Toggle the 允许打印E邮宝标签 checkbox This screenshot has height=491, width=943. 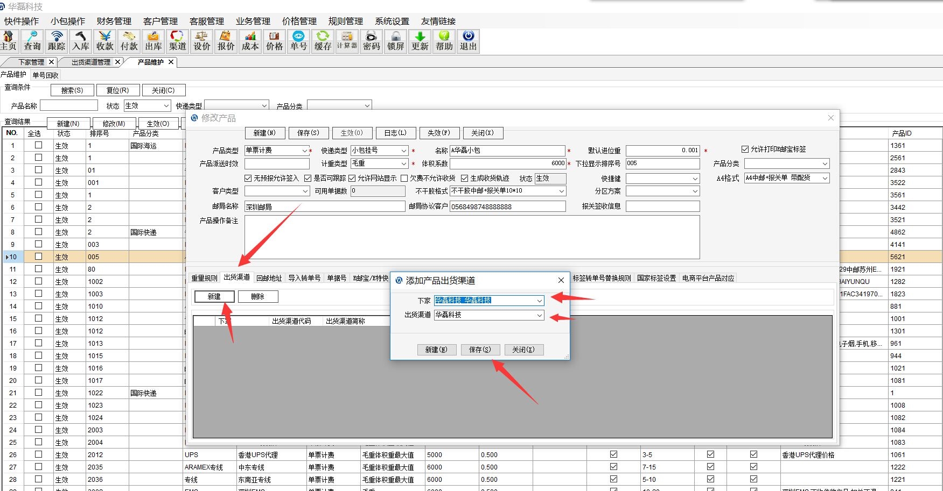pyautogui.click(x=745, y=150)
